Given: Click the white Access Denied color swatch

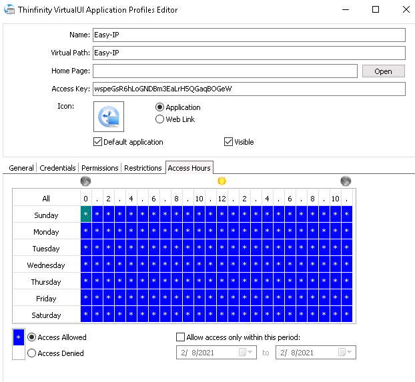Looking at the screenshot, I should pyautogui.click(x=19, y=353).
